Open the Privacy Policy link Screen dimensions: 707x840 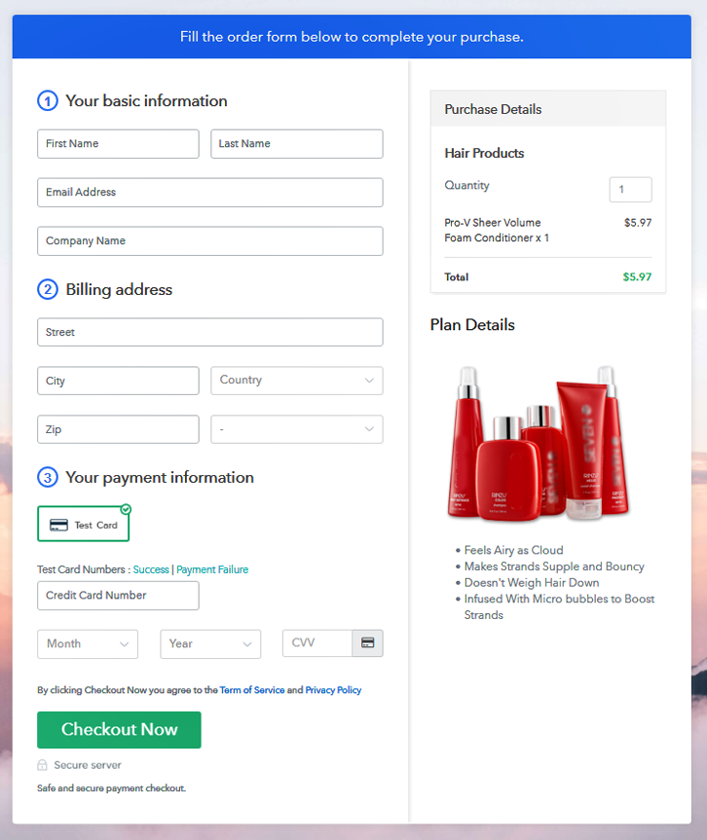tap(333, 690)
